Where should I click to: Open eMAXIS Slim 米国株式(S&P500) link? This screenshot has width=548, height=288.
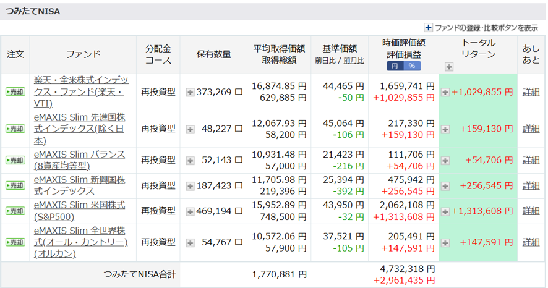79,211
